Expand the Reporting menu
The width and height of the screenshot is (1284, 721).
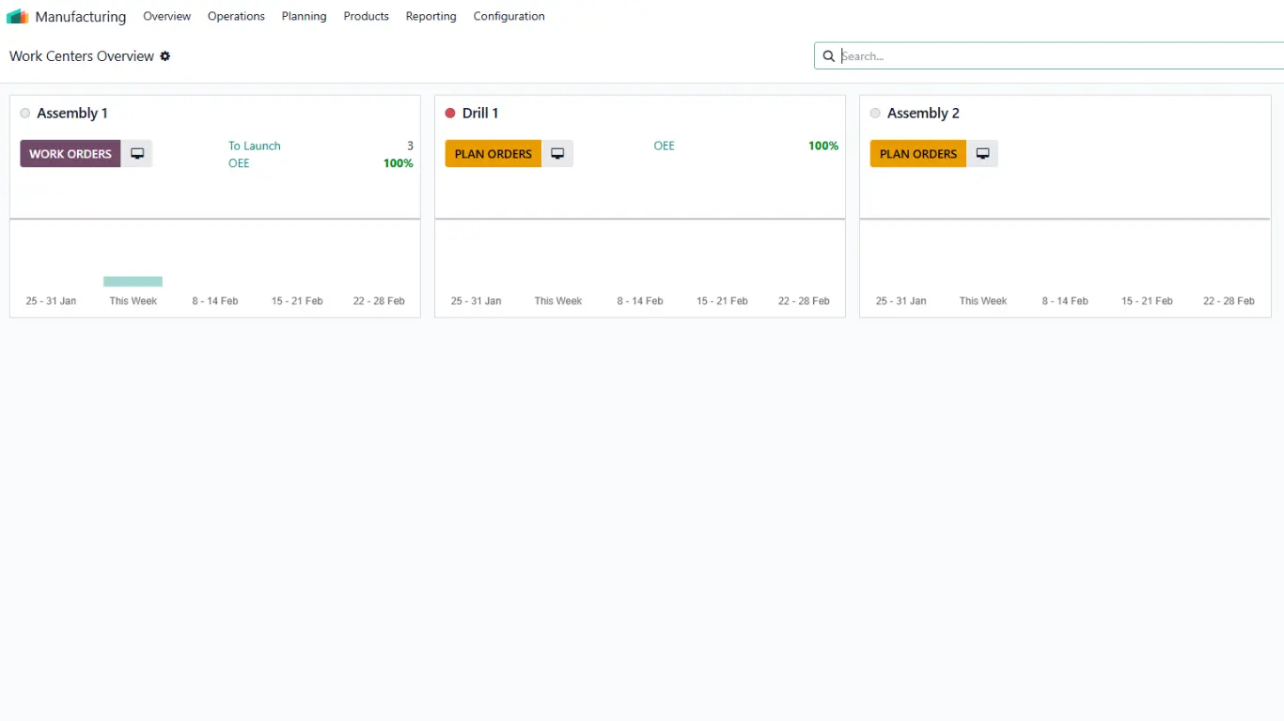point(431,17)
